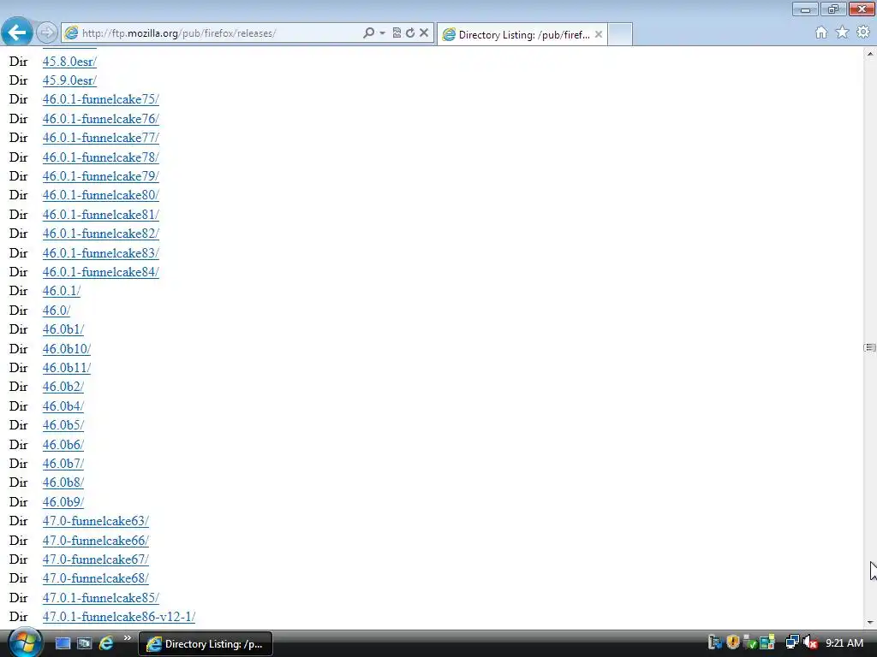The image size is (877, 657).
Task: Click Switch Between Windows quick launch icon
Action: click(x=84, y=643)
